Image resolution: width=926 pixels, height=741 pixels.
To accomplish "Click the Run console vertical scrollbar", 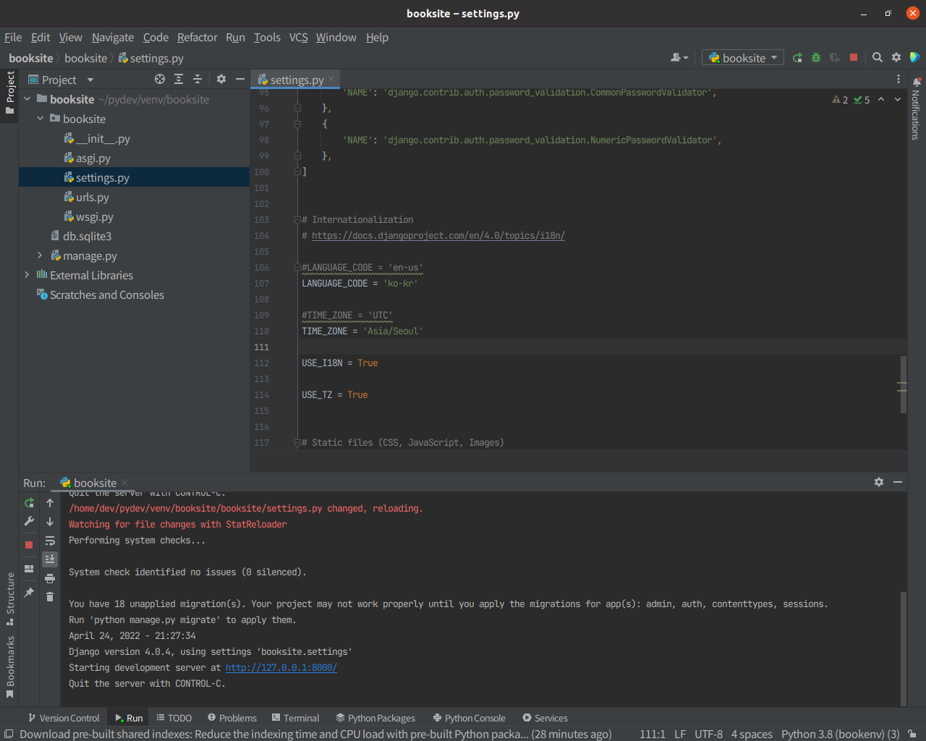I will point(904,648).
